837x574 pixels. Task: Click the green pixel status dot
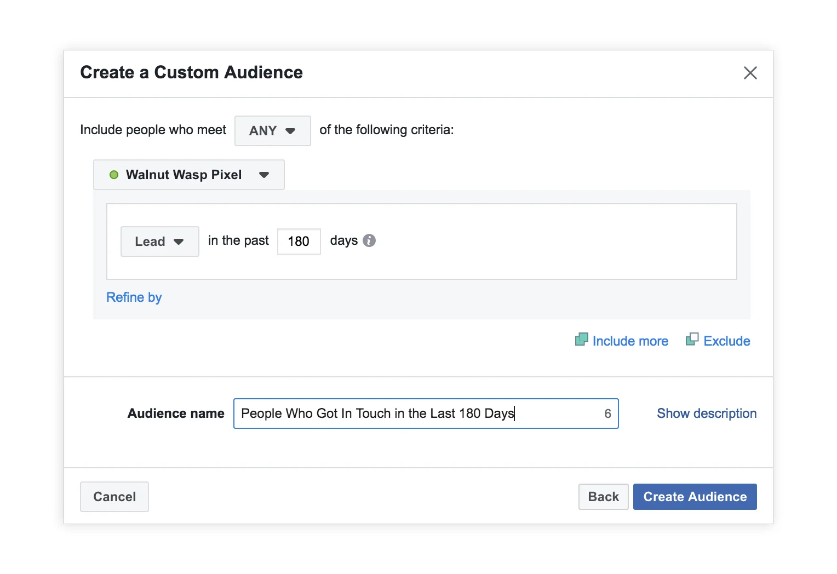click(x=114, y=175)
